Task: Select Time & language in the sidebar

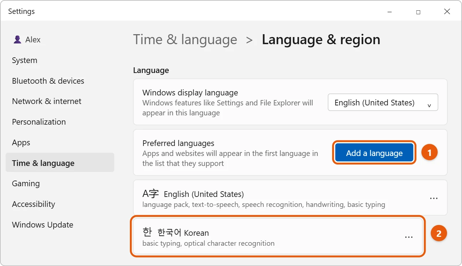Action: click(x=60, y=163)
